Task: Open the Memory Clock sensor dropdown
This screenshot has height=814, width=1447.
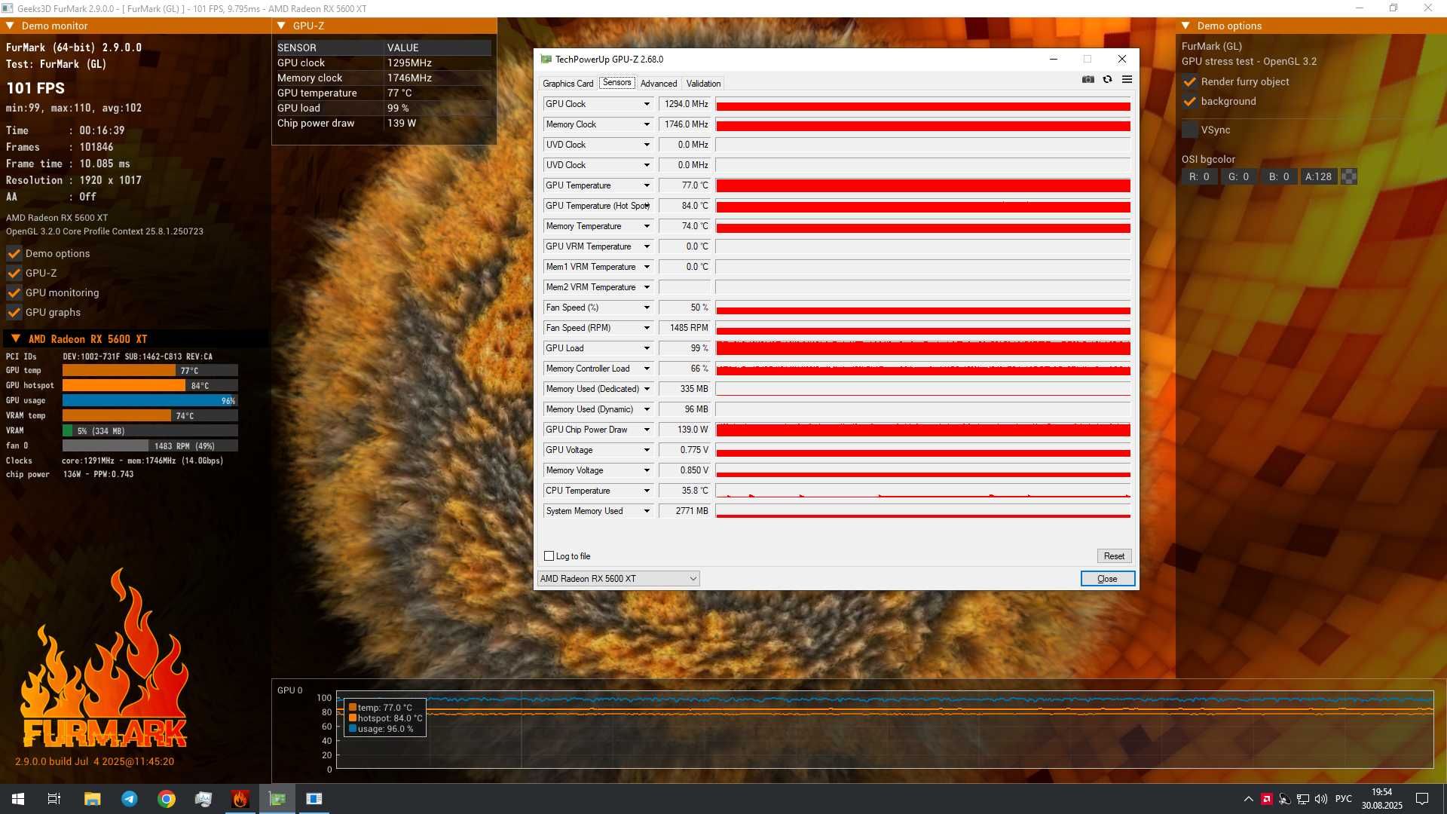Action: (x=647, y=124)
